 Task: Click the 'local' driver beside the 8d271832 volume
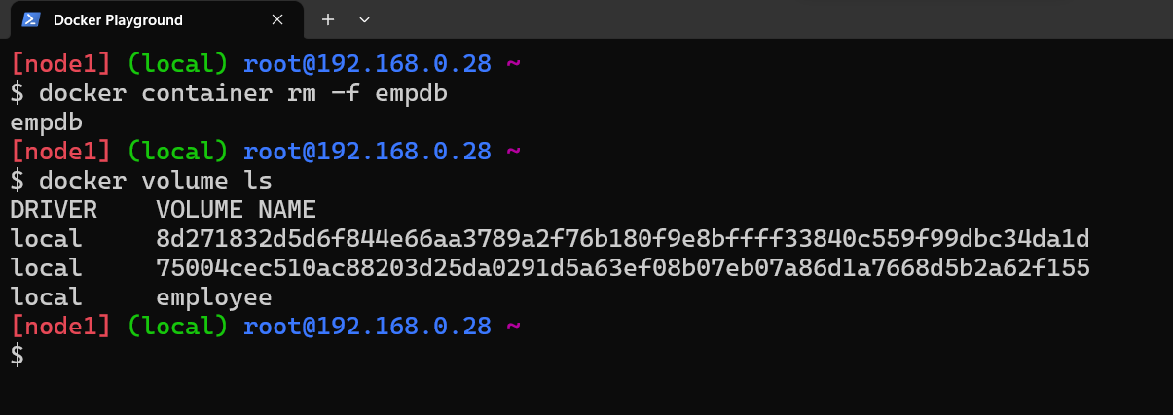pyautogui.click(x=46, y=239)
